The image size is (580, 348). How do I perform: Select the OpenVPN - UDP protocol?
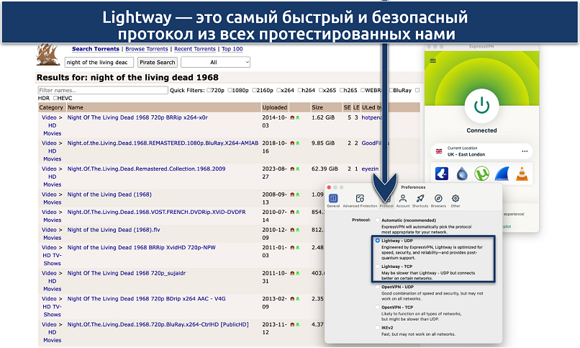click(378, 287)
